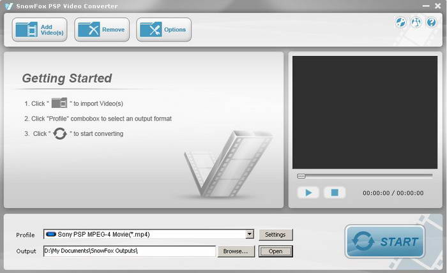Open Help with the question mark icon

[431, 22]
